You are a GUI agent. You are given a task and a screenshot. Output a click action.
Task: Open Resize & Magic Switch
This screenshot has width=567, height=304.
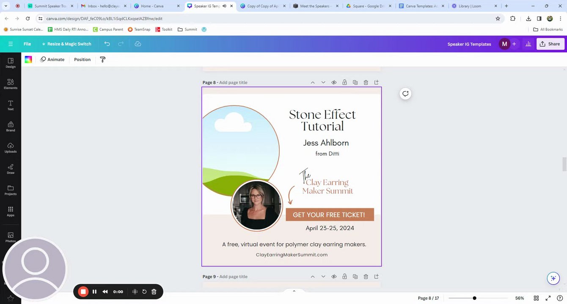(x=66, y=44)
